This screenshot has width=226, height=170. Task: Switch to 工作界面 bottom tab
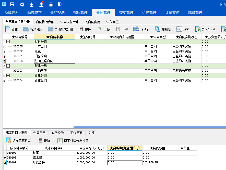[x=76, y=133]
